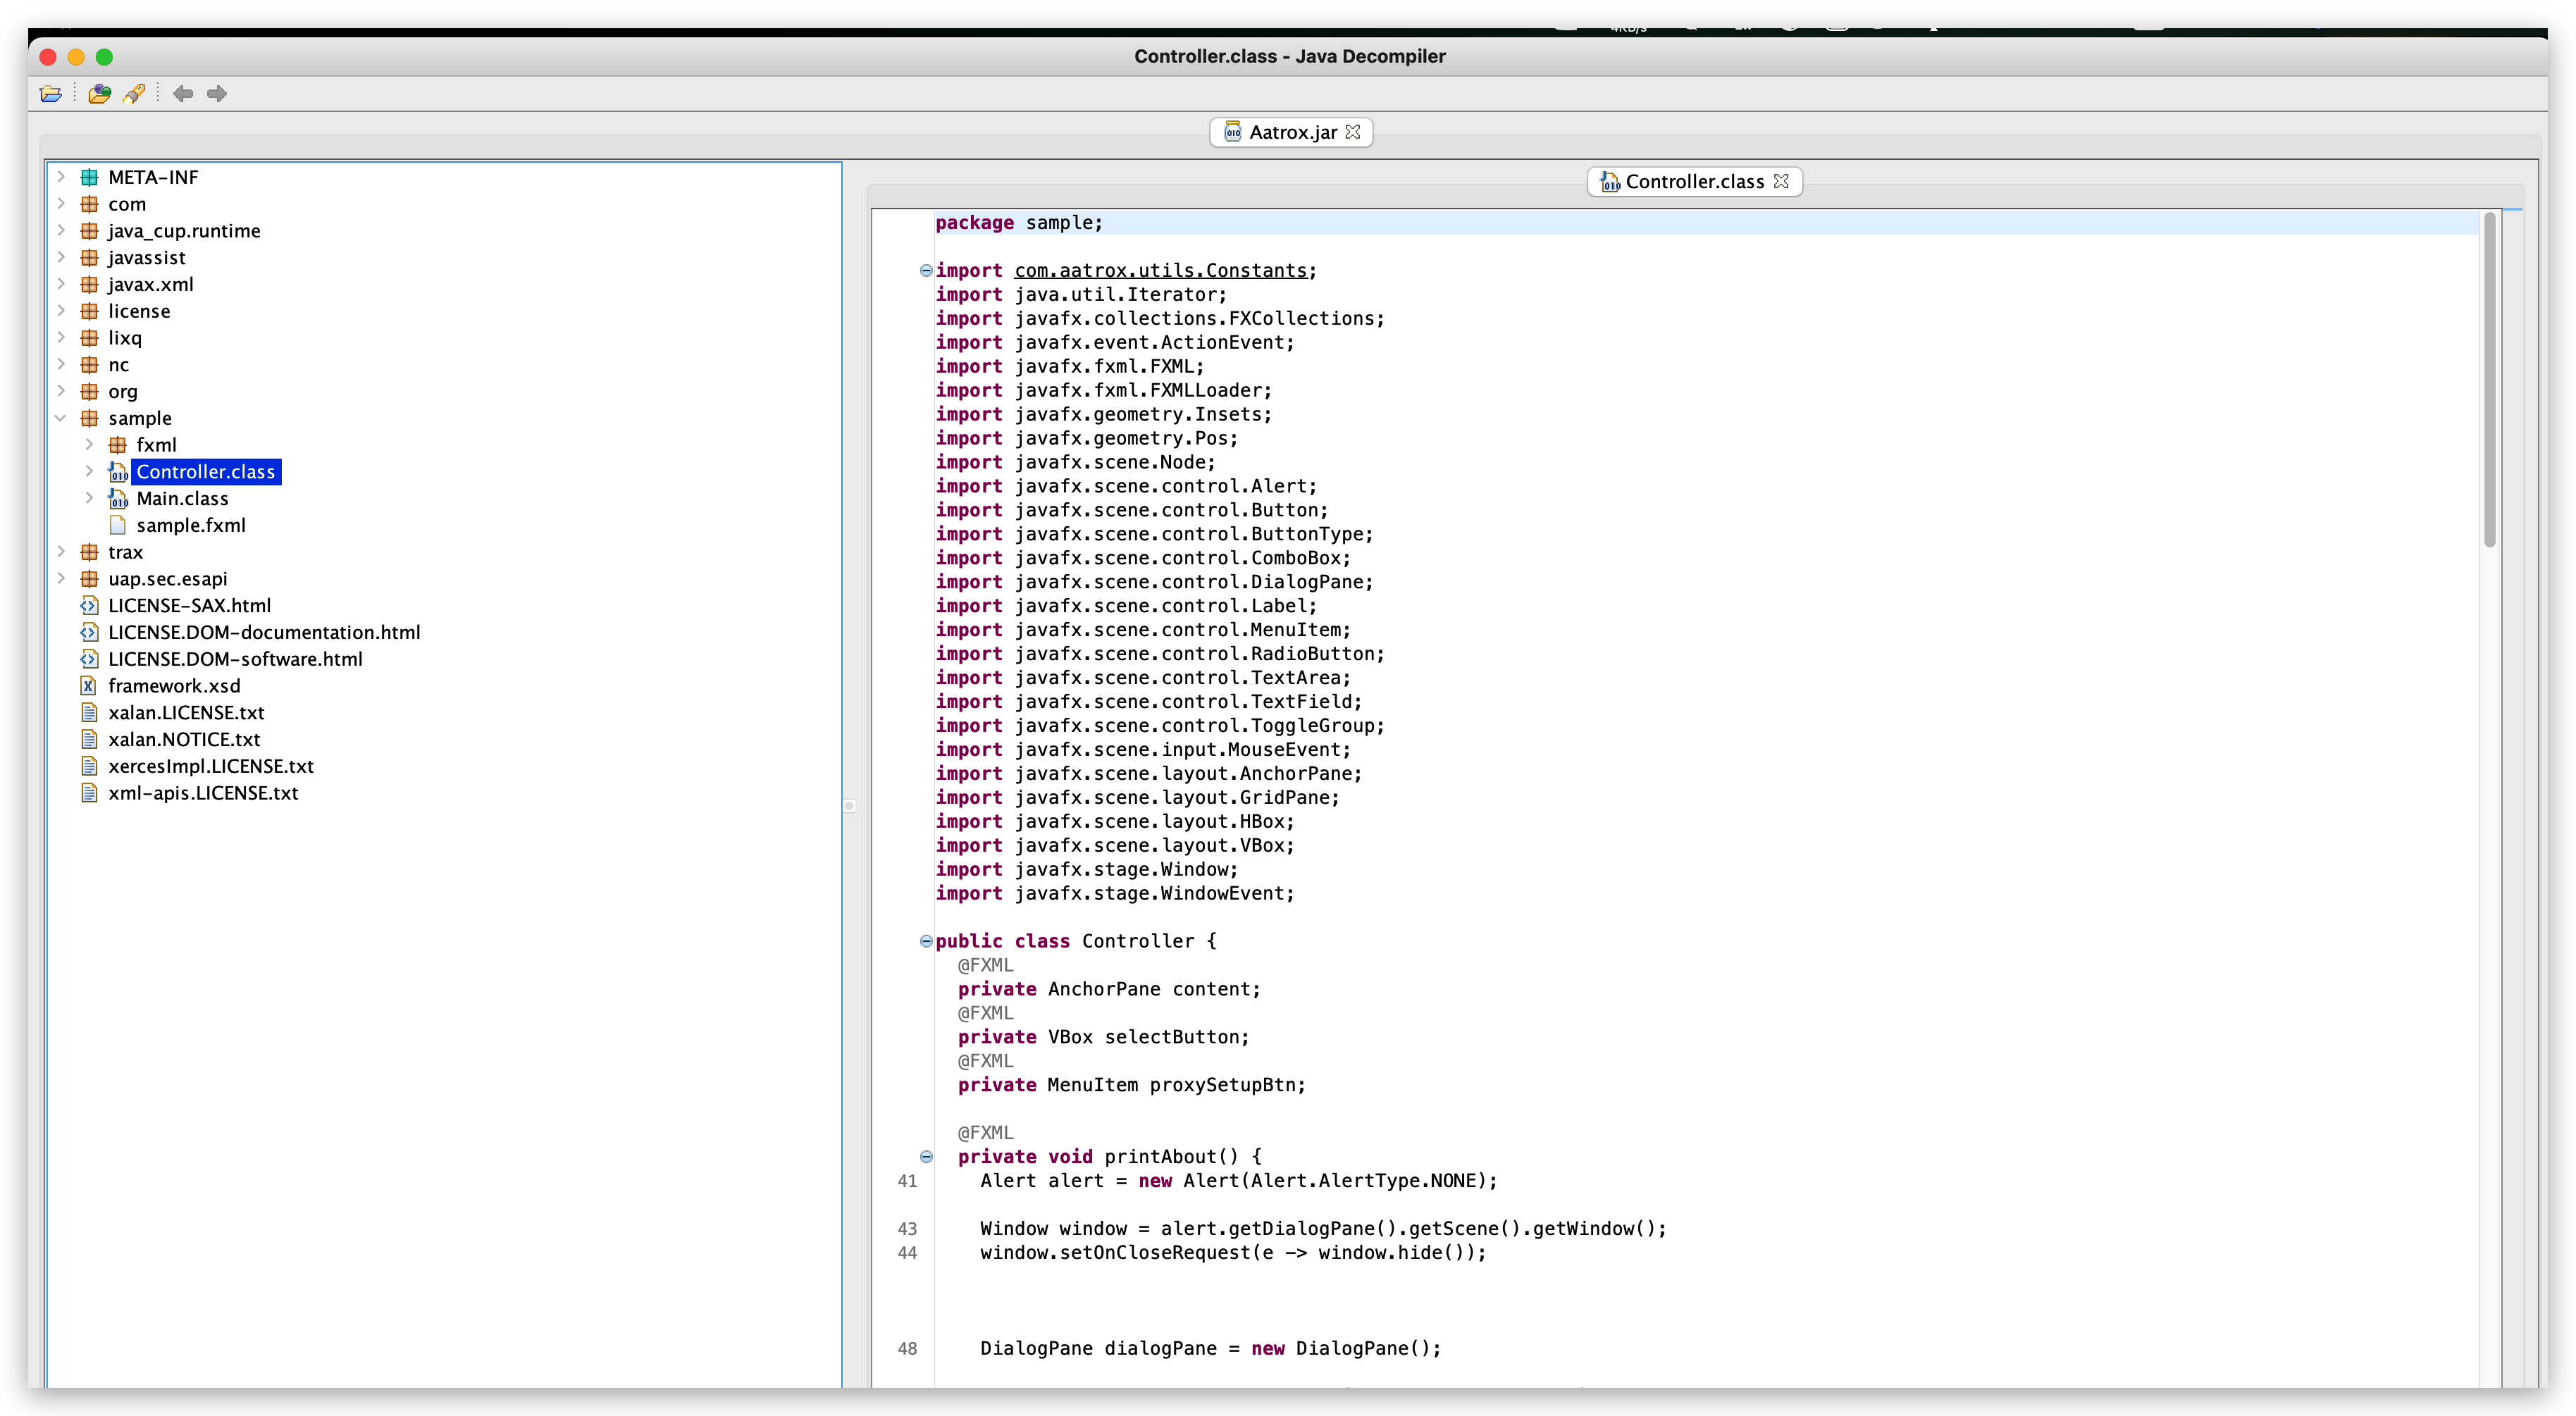The height and width of the screenshot is (1416, 2576).
Task: Close the Controller.class editor tab
Action: (x=1781, y=181)
